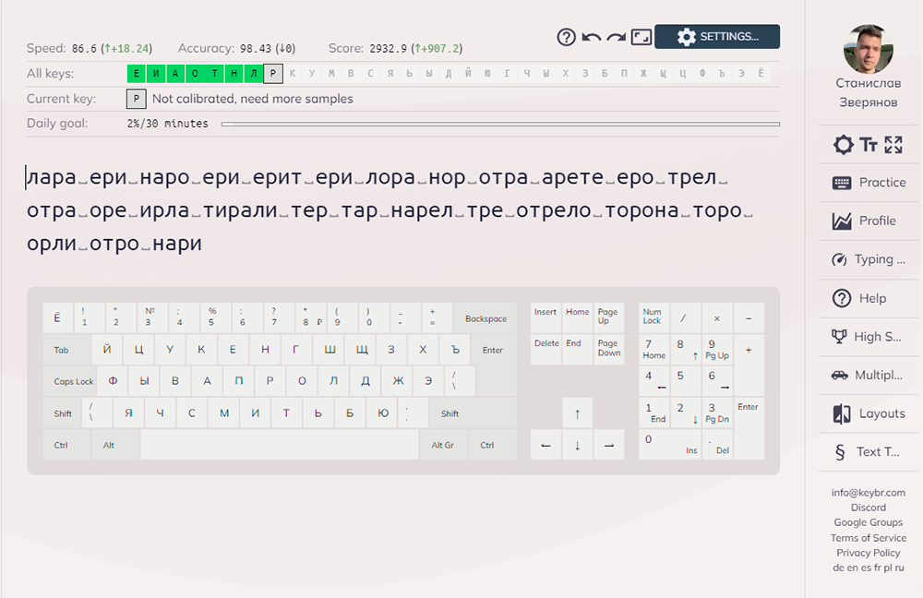The height and width of the screenshot is (598, 923).
Task: Click the green О key indicator in All keys
Action: 195,74
